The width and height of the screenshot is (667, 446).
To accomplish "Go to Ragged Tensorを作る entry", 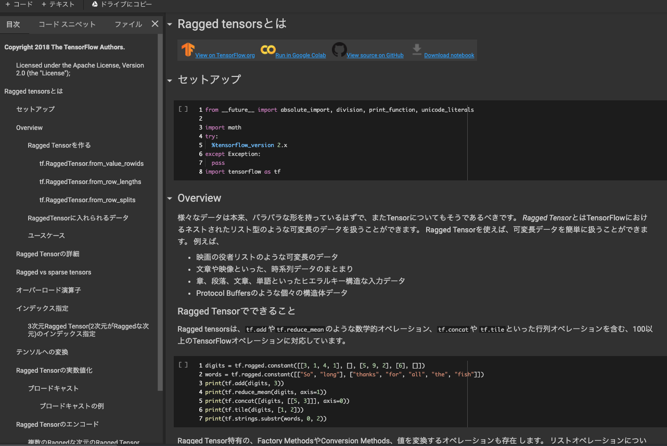I will click(x=59, y=146).
